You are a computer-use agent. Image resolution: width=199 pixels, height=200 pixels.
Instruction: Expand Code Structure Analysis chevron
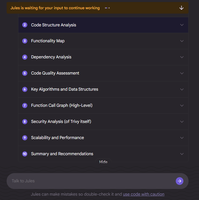(182, 25)
